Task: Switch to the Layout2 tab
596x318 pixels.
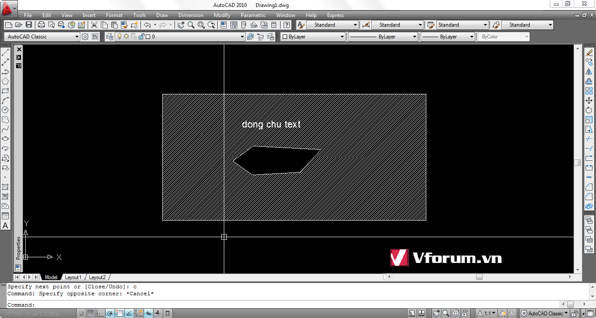Action: coord(97,277)
